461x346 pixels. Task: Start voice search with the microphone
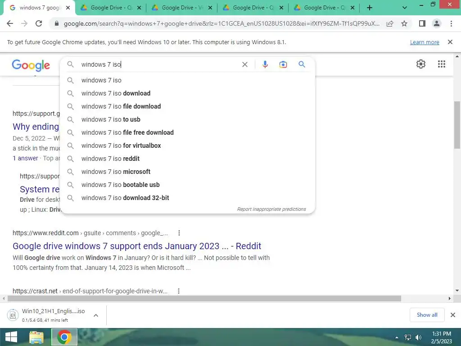click(265, 64)
